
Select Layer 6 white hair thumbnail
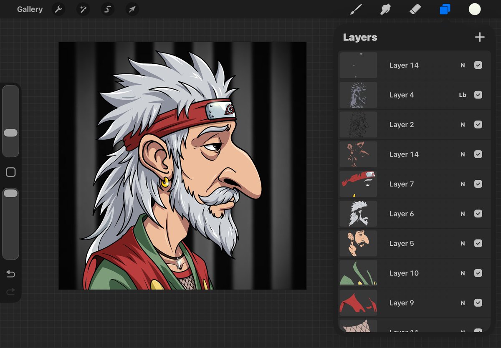pos(358,214)
